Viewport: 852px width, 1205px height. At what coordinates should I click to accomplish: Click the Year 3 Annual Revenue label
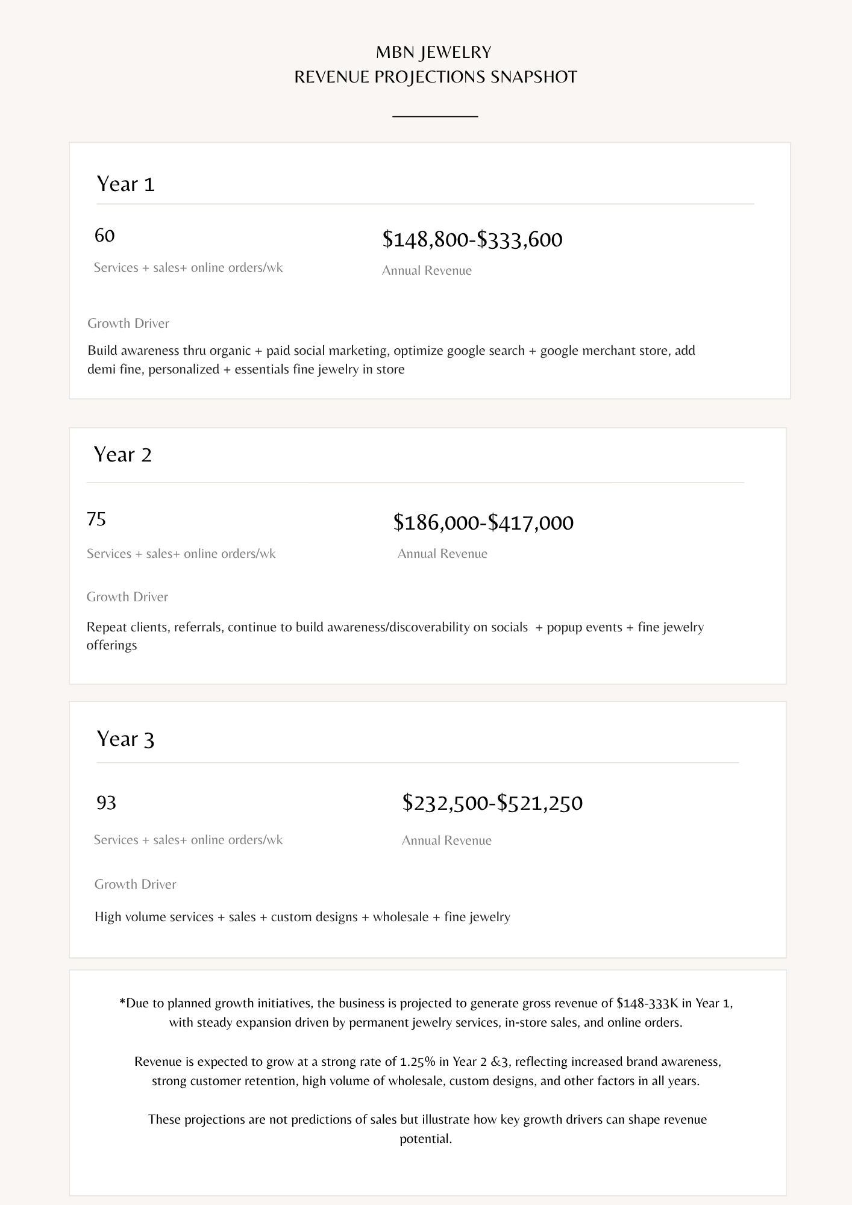446,840
